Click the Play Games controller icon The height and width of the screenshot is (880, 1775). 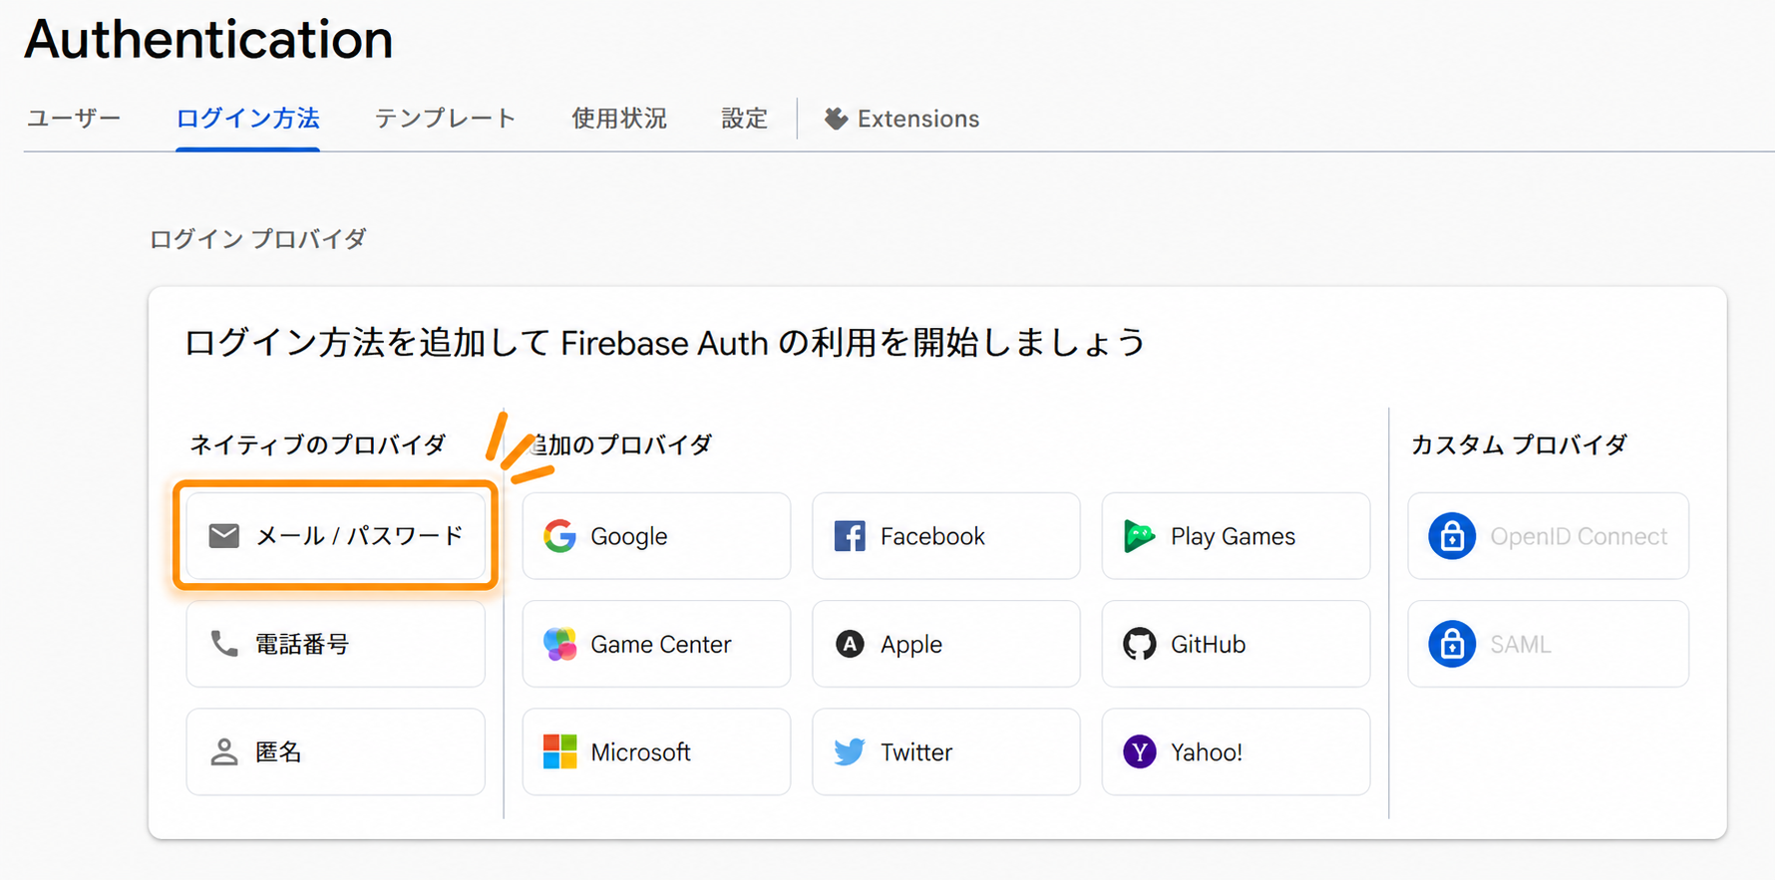tap(1139, 536)
